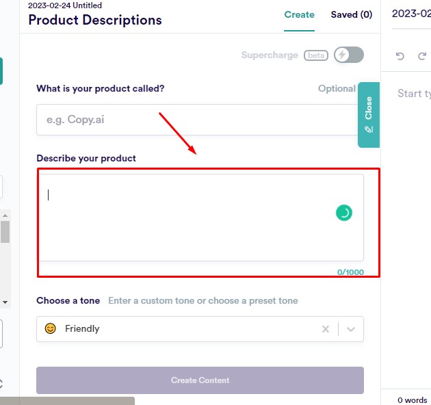
Task: Toggle the Supercharge switch
Action: click(x=349, y=55)
